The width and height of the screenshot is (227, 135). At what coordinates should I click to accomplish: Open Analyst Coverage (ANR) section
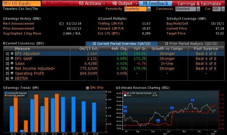pyautogui.click(x=186, y=19)
